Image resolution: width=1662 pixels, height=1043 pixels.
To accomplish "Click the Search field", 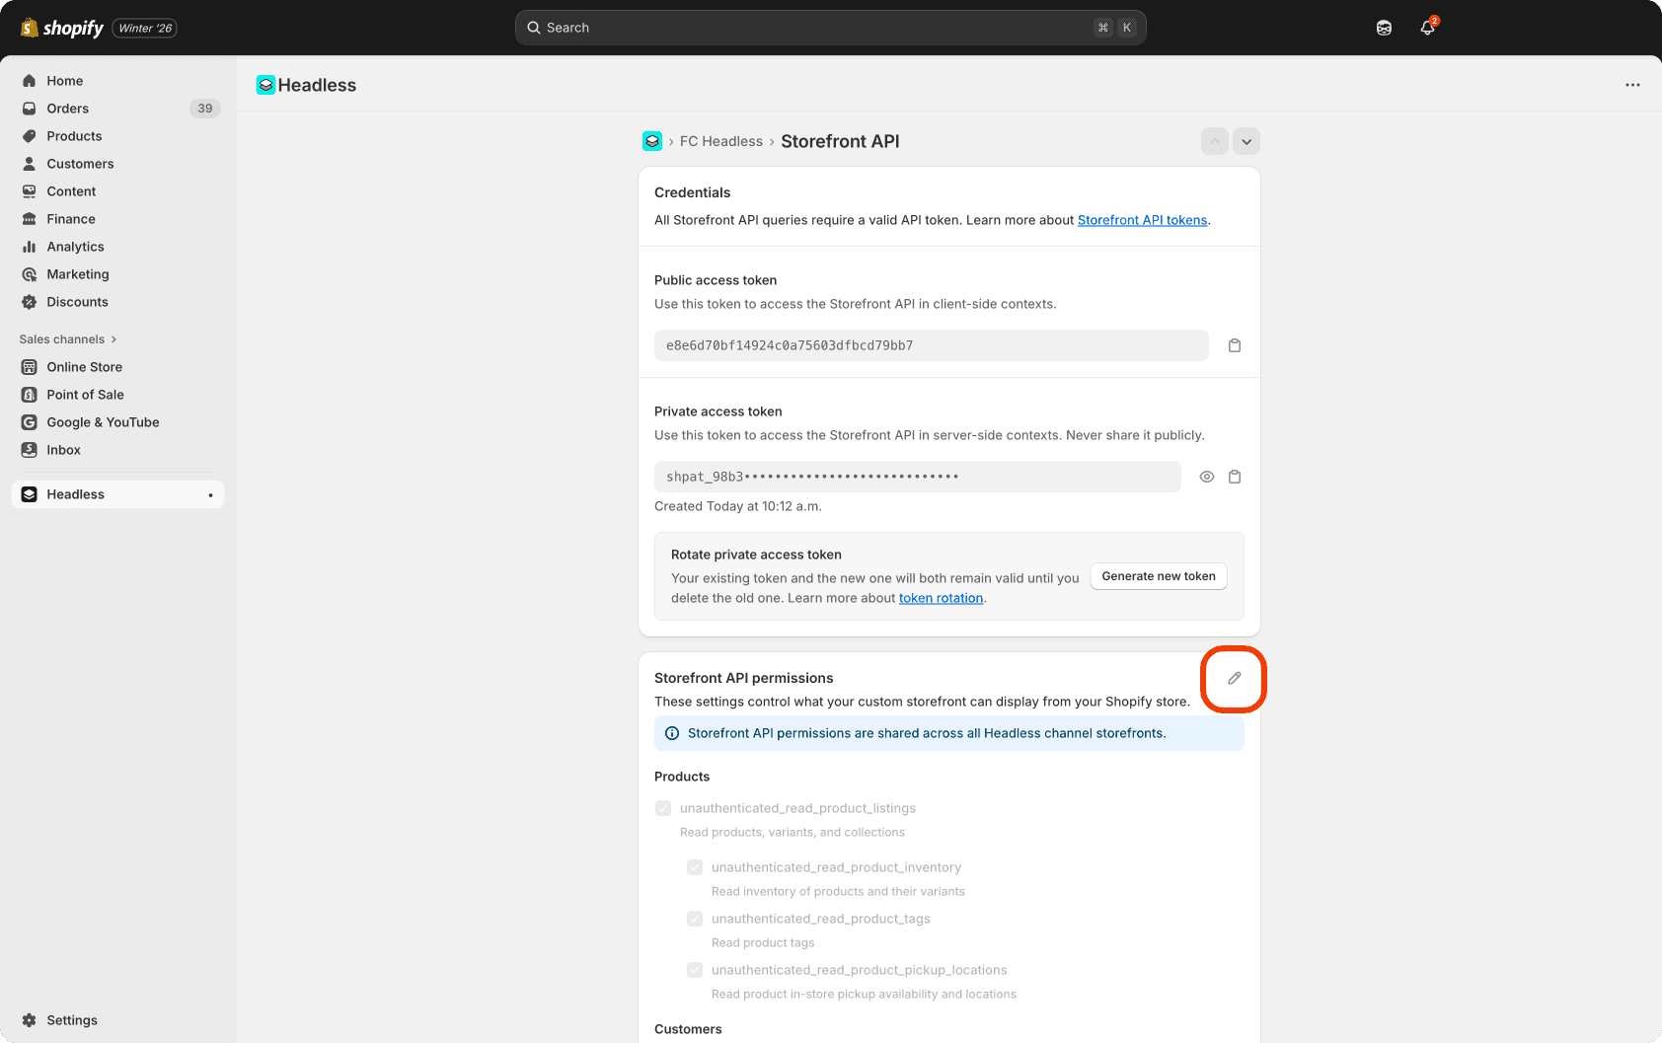I will pos(830,28).
